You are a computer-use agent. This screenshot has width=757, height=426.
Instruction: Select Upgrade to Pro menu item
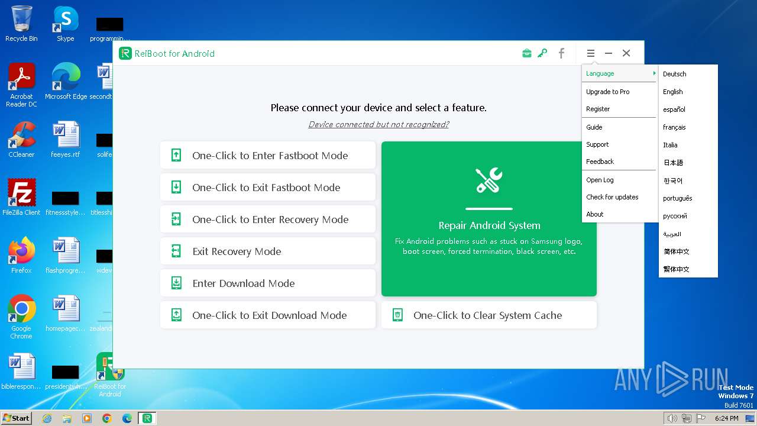click(620, 92)
